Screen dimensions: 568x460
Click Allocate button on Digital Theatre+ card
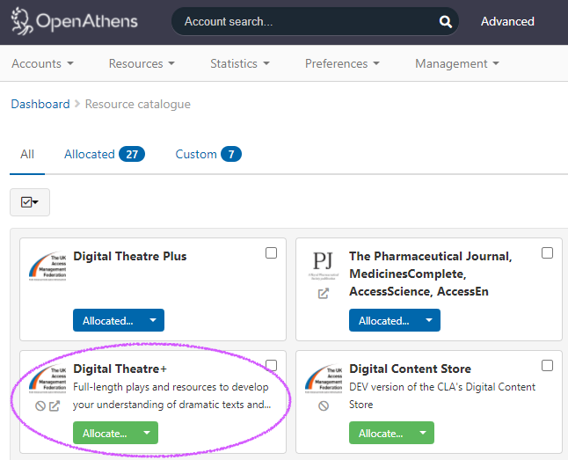point(105,433)
